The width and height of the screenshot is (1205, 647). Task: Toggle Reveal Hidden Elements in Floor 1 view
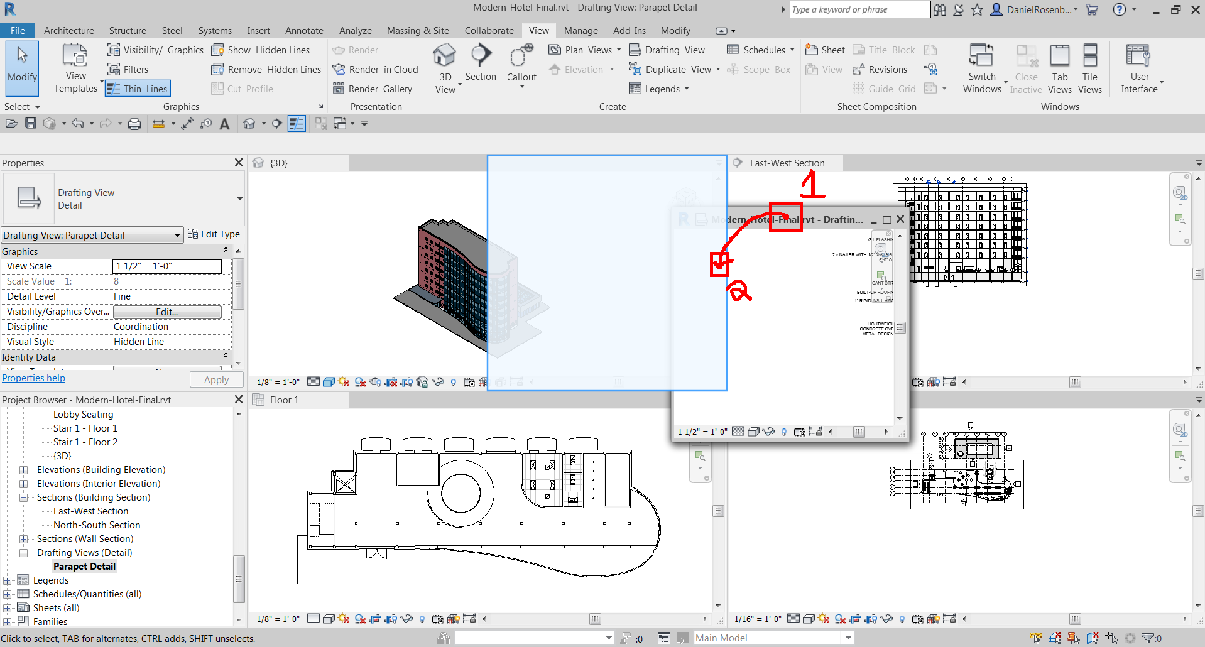point(422,619)
